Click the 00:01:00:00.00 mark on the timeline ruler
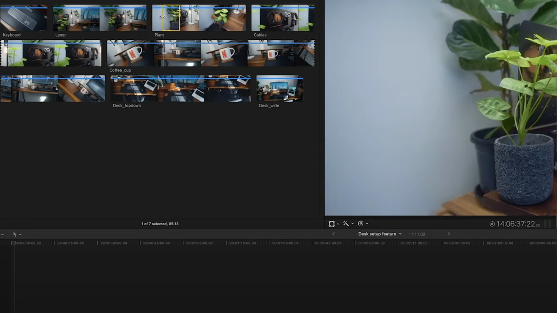The image size is (557, 313). (199, 243)
